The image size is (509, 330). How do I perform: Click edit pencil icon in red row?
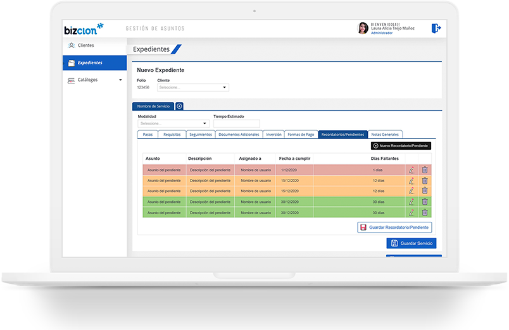pyautogui.click(x=412, y=169)
